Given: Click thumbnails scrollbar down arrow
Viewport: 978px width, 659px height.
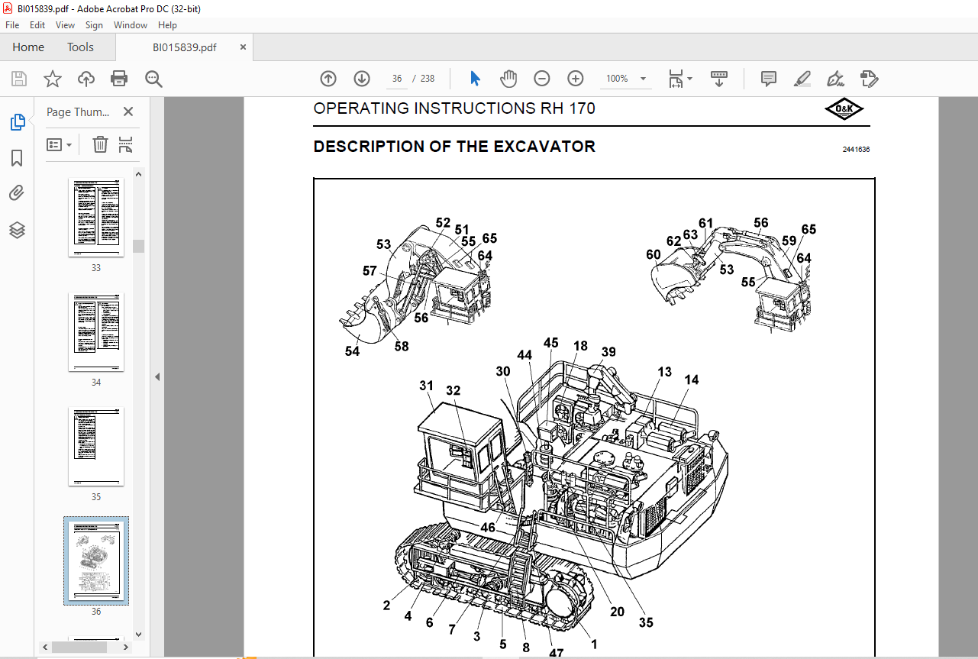Looking at the screenshot, I should click(x=139, y=634).
